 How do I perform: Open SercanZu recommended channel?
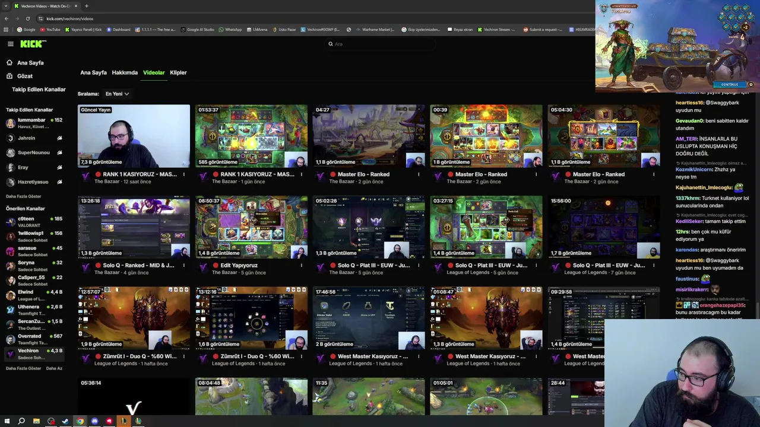click(34, 324)
